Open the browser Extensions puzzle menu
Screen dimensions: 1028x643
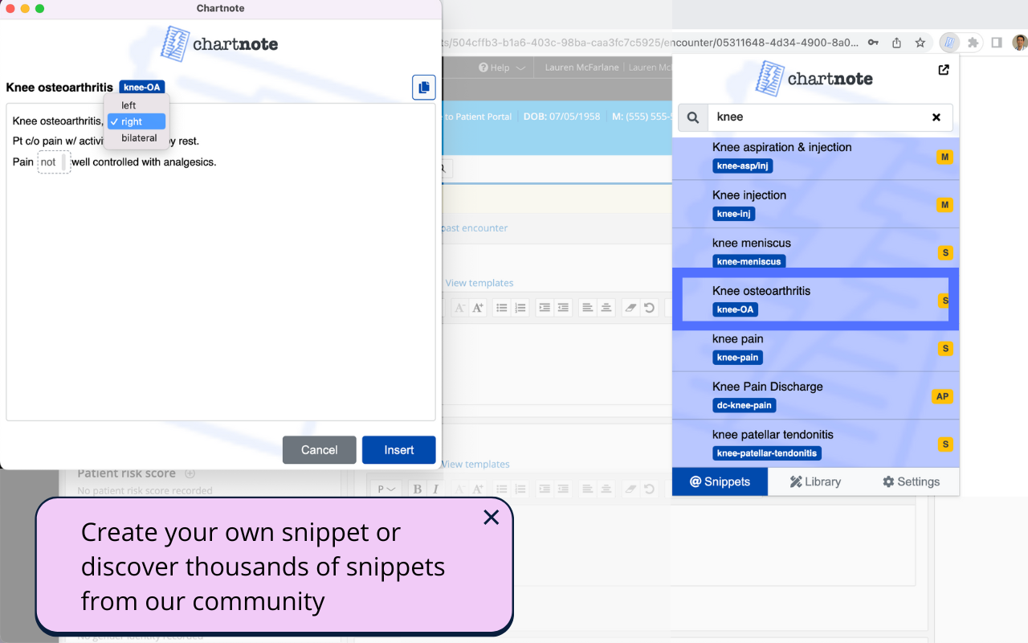(x=973, y=43)
